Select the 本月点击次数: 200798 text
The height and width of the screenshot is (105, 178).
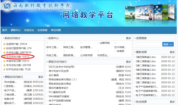18,65
